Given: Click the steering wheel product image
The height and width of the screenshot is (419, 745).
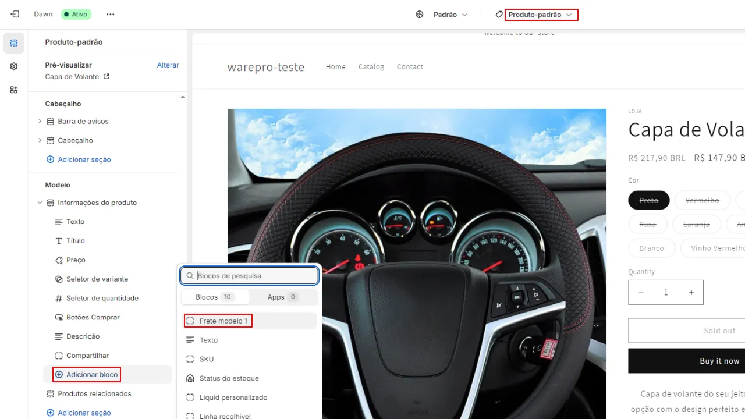Looking at the screenshot, I should coord(417,264).
